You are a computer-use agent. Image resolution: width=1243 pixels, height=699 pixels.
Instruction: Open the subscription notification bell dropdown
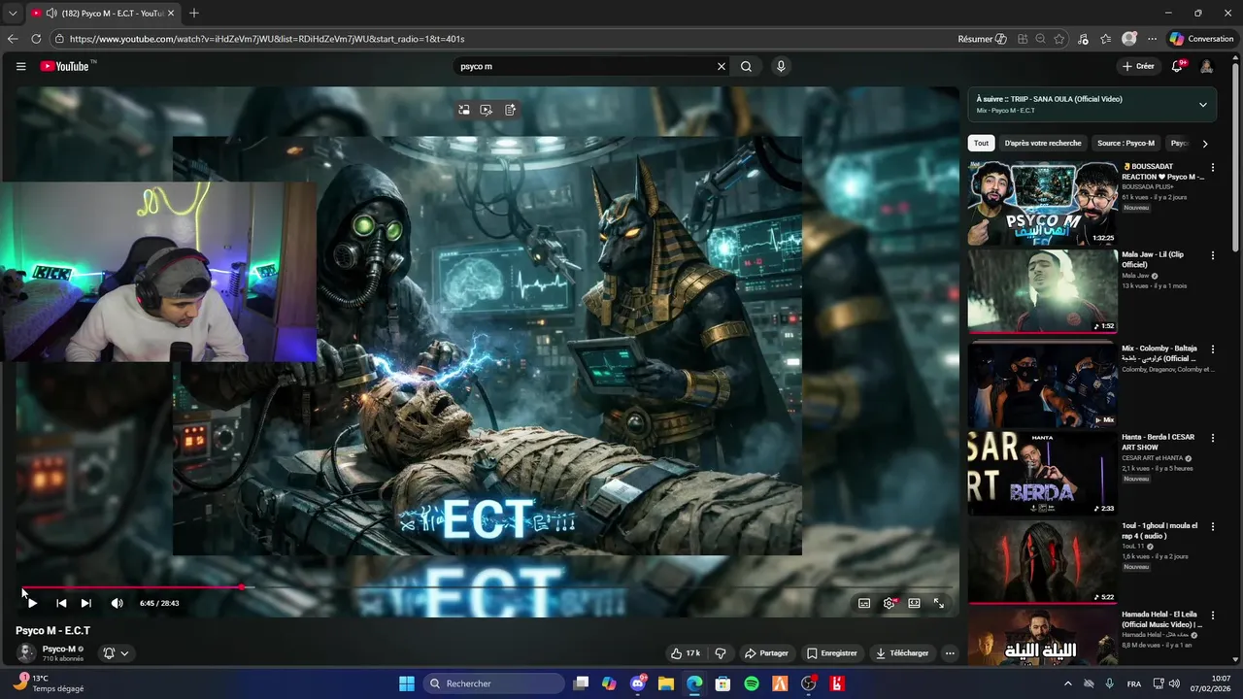[116, 653]
